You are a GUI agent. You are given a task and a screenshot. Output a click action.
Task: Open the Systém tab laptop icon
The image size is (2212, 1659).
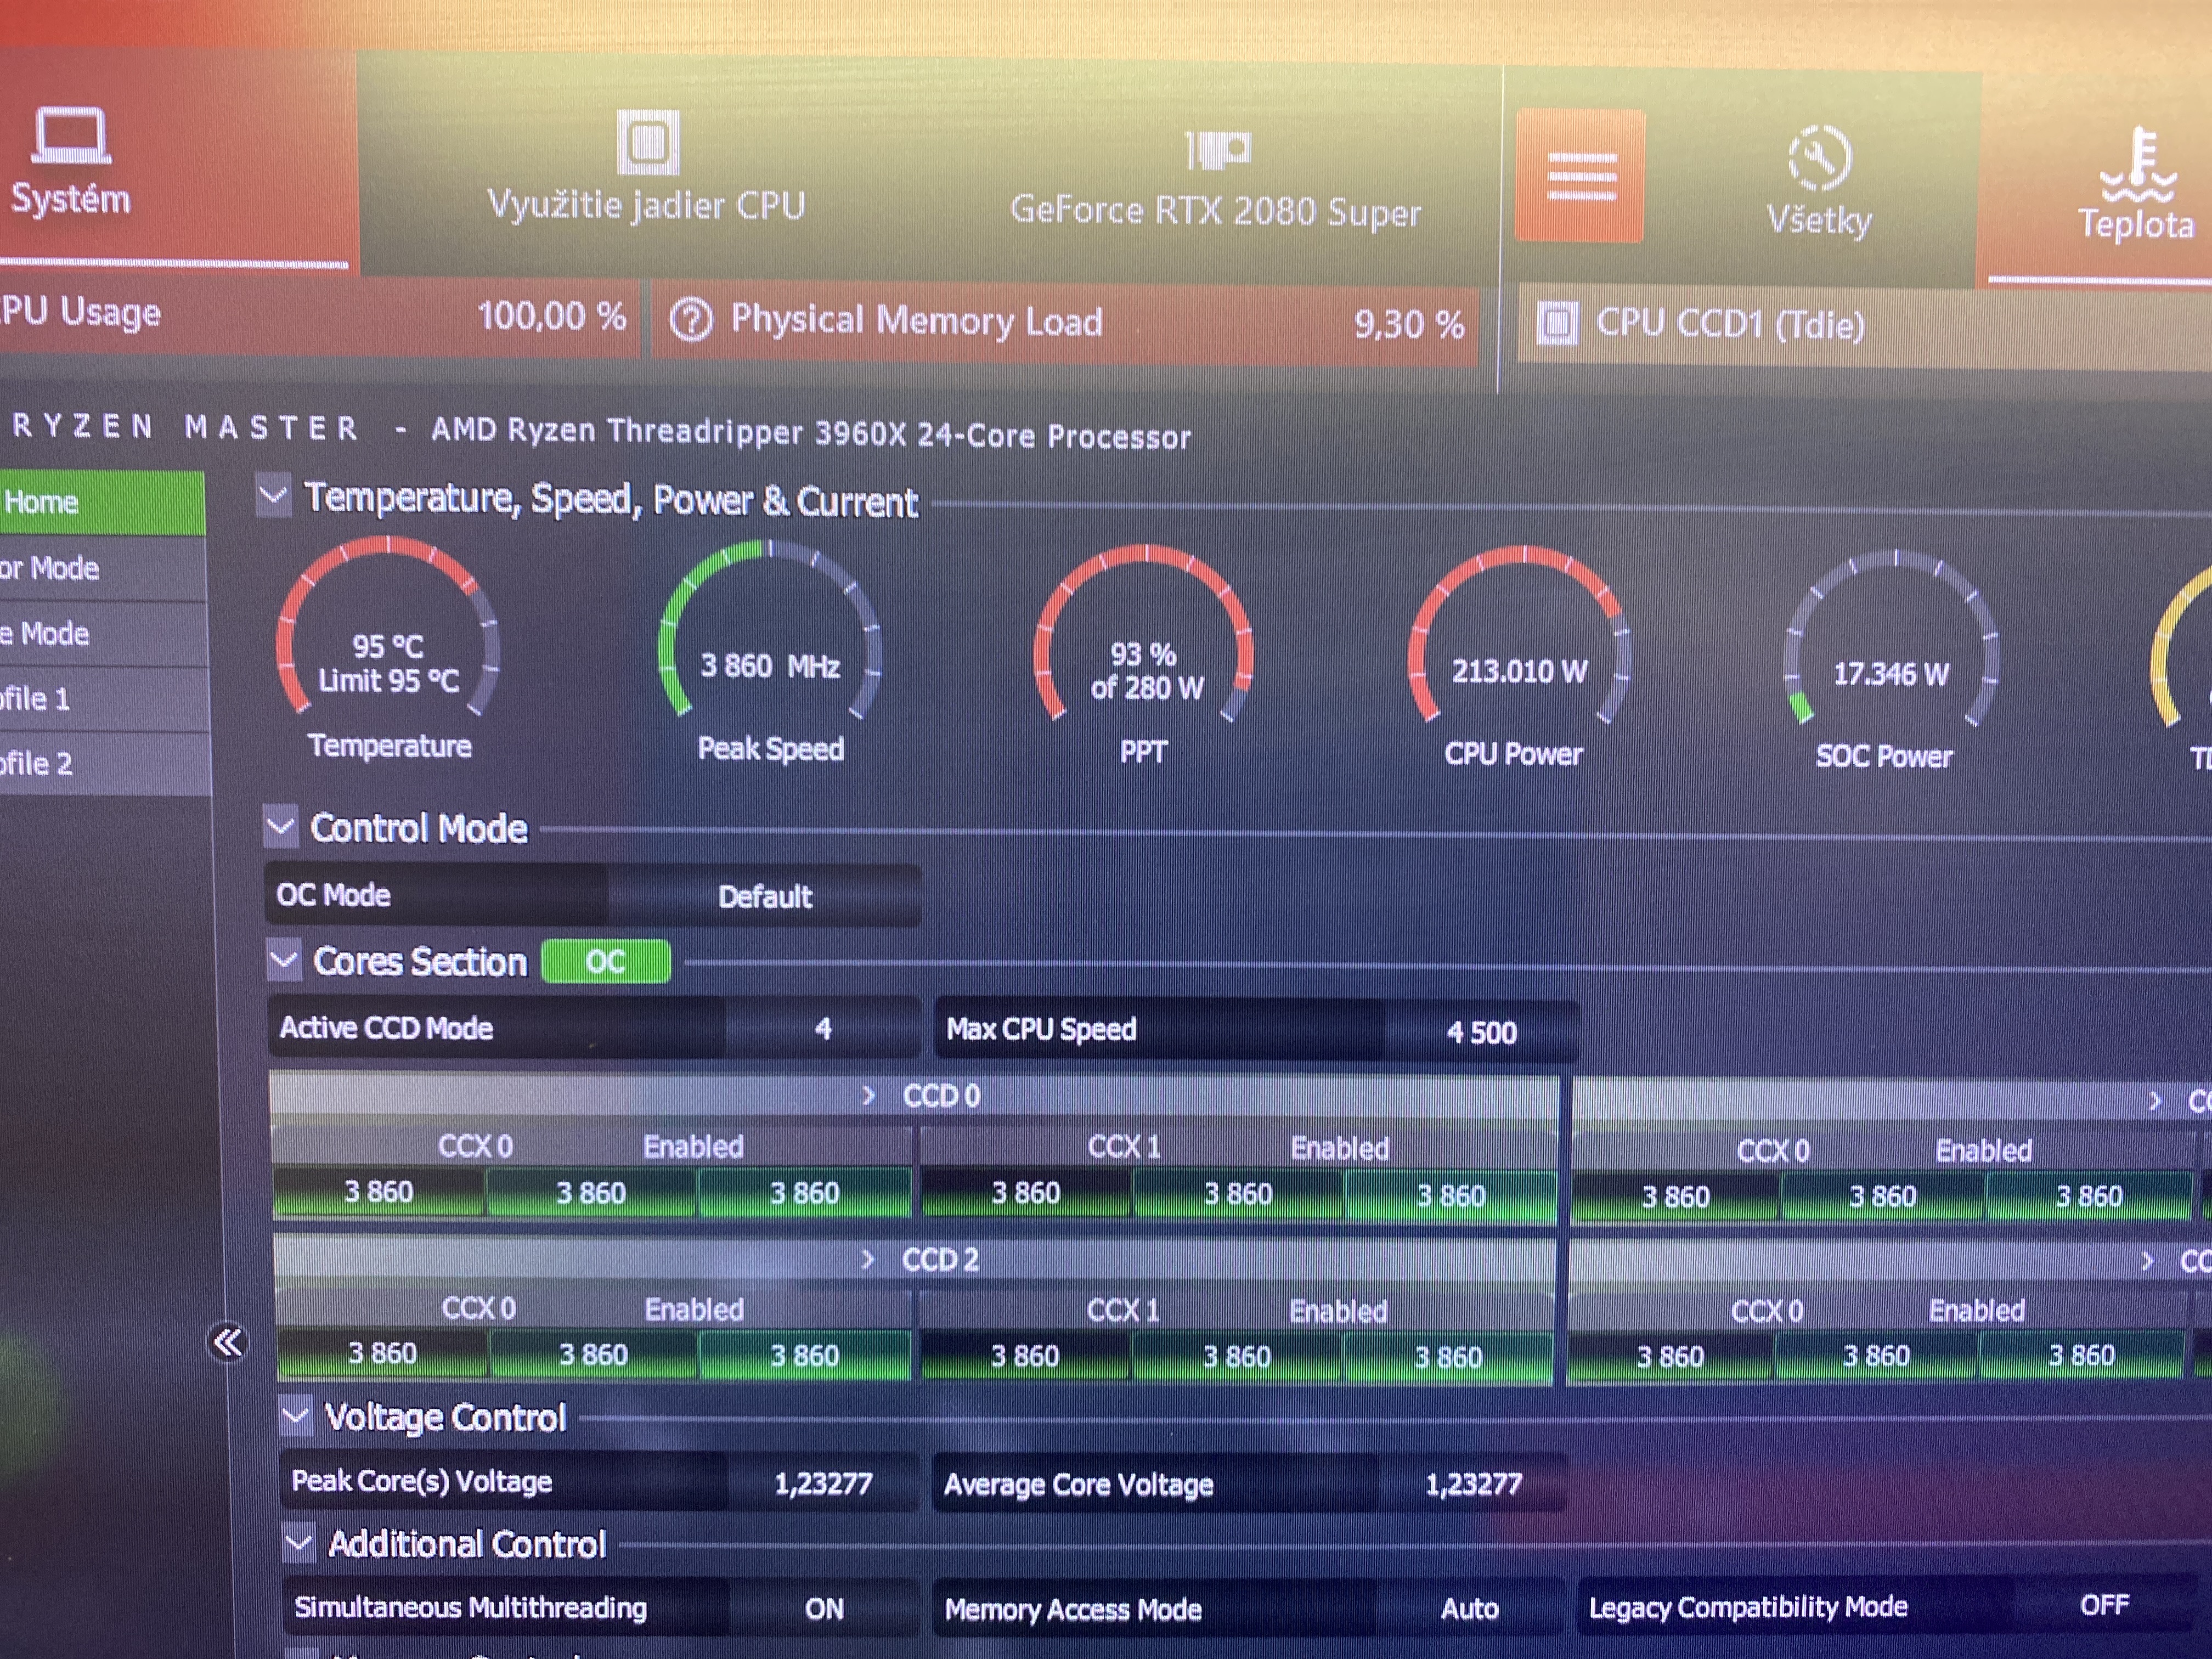tap(70, 135)
